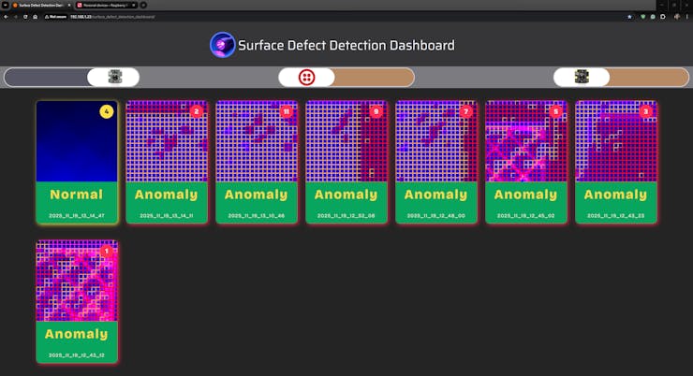Click the red badge numbered 5
693x376 pixels.
[556, 111]
